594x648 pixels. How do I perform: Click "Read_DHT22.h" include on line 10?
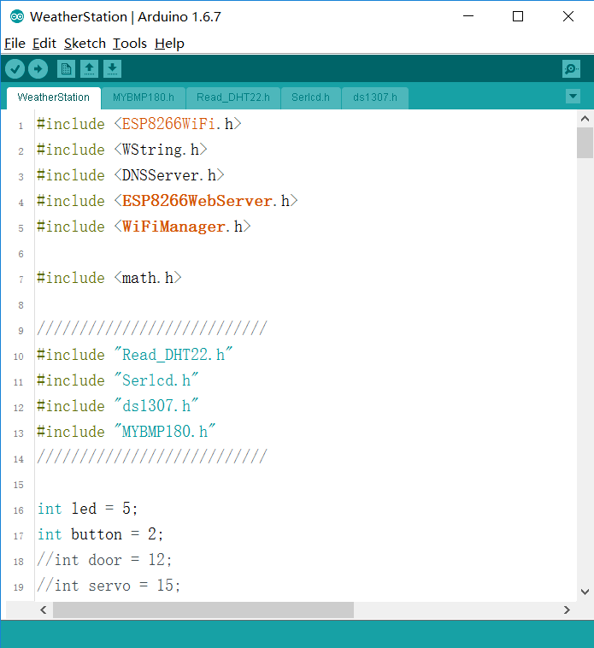tap(173, 355)
